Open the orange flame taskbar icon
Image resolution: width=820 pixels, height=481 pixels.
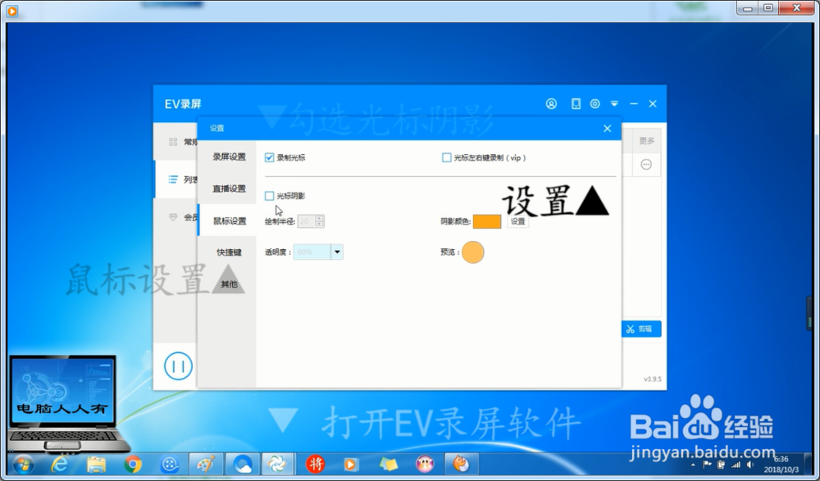coord(461,465)
